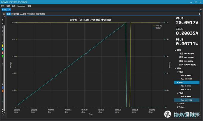This screenshot has width=203, height=121.
Task: Open the 视图 menu
Action: tap(8, 6)
